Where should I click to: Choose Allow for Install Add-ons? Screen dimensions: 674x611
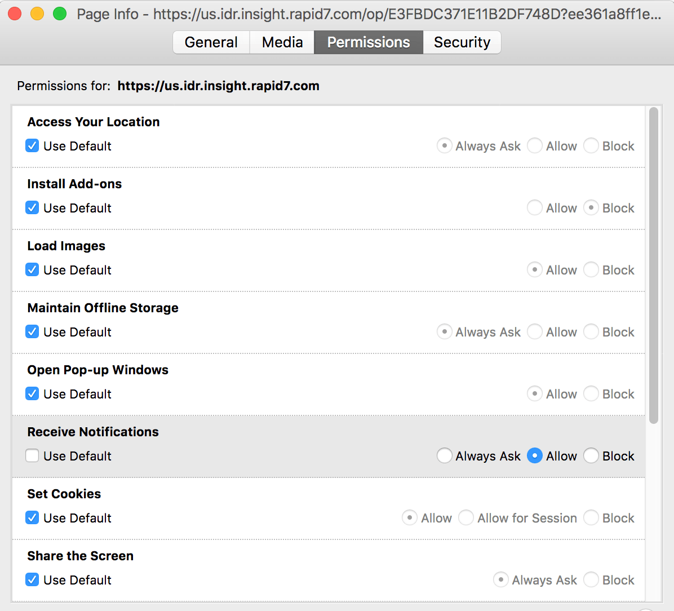point(535,207)
